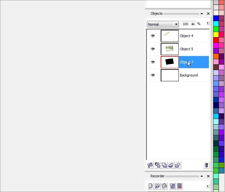Open the Objects docker flyout arrow menu
This screenshot has height=192, width=225.
(x=208, y=23)
